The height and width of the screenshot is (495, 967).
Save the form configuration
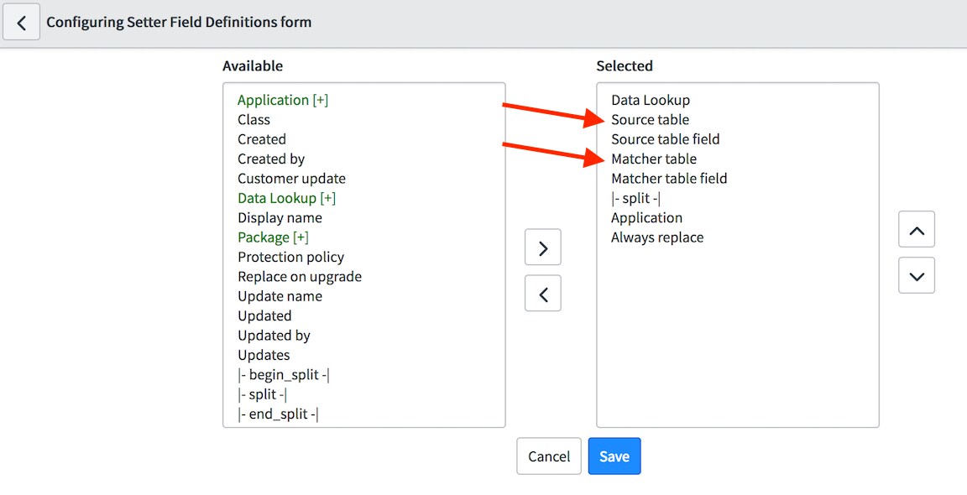(x=614, y=456)
